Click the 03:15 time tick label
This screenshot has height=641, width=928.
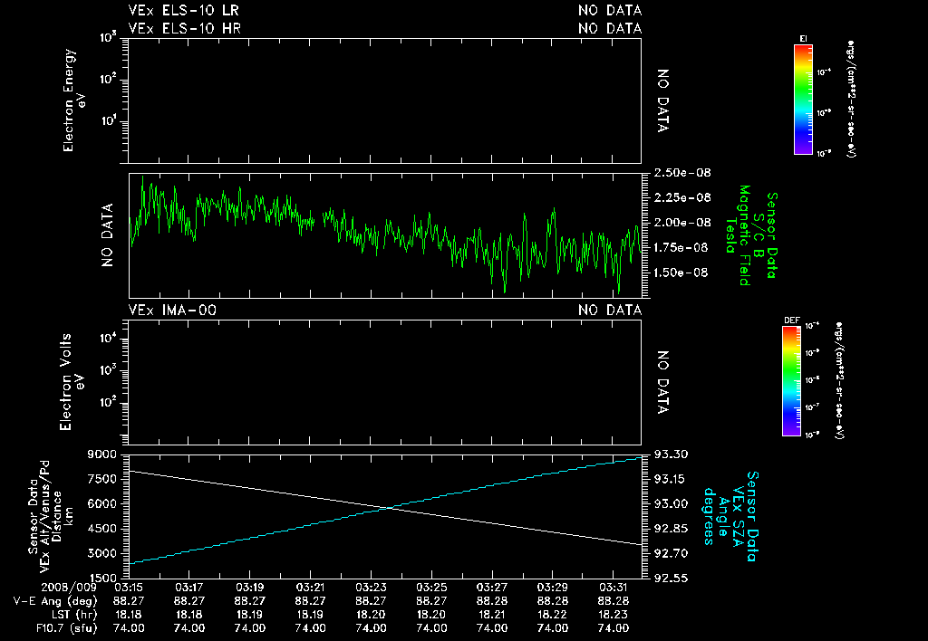129,588
